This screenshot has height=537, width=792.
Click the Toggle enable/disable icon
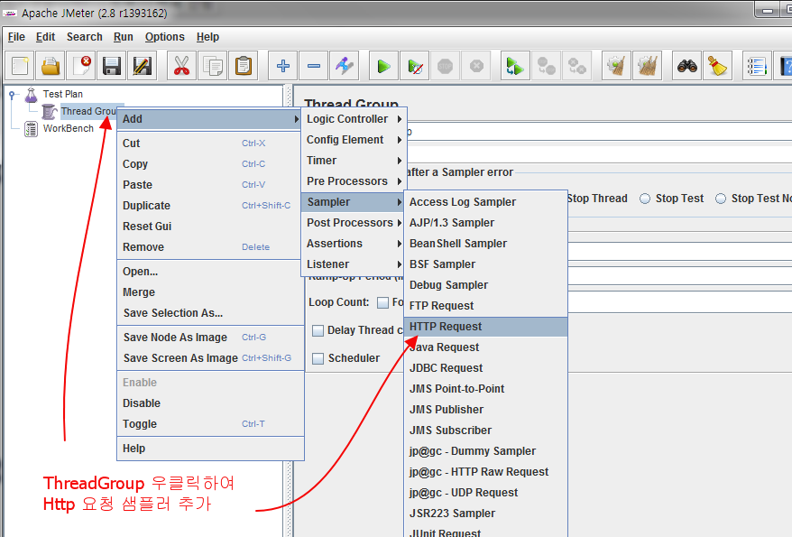click(345, 66)
